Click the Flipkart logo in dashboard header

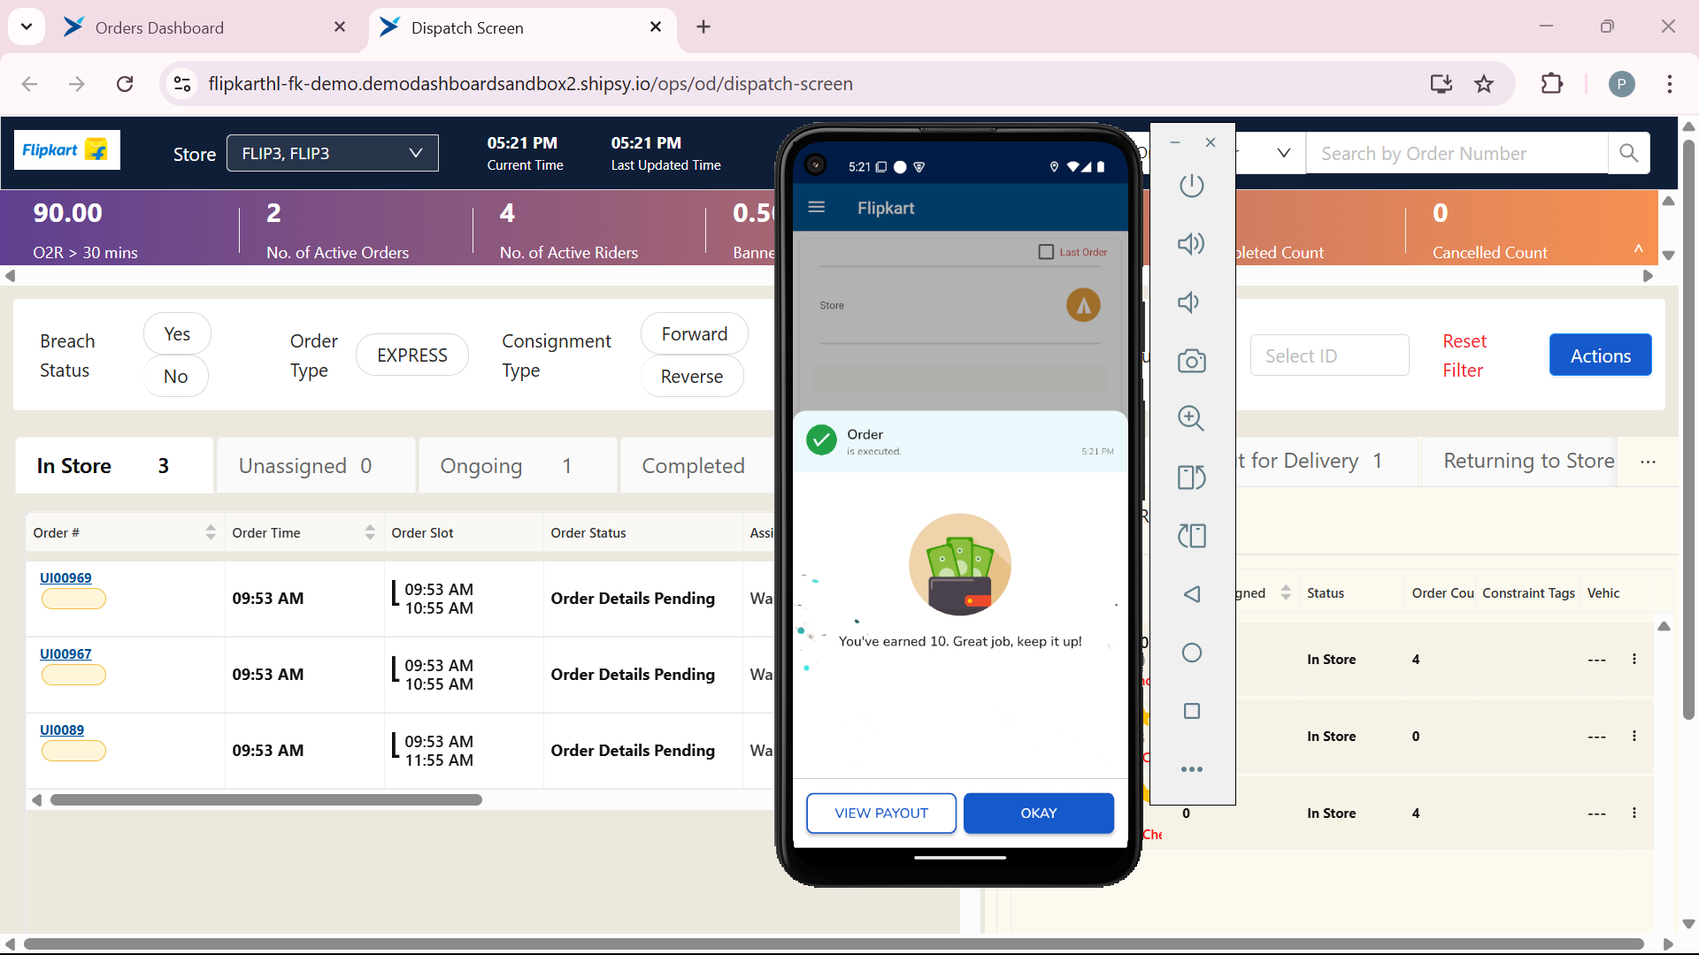[67, 150]
